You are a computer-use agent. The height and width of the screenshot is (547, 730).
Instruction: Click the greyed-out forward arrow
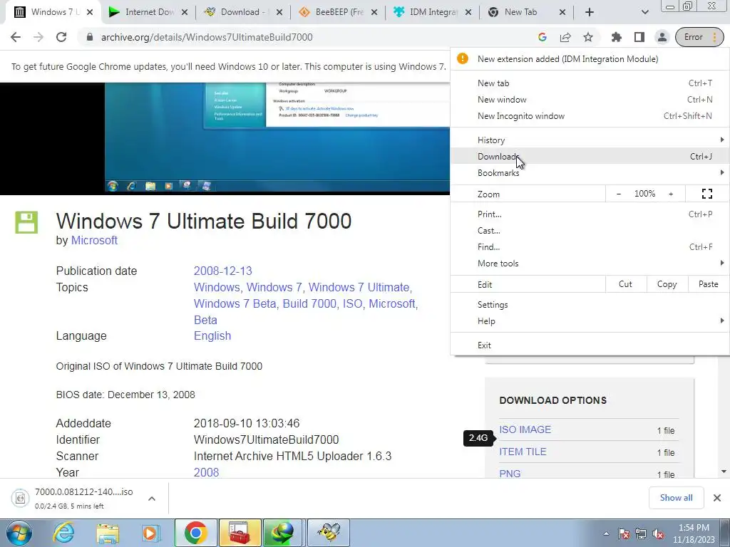tap(38, 37)
